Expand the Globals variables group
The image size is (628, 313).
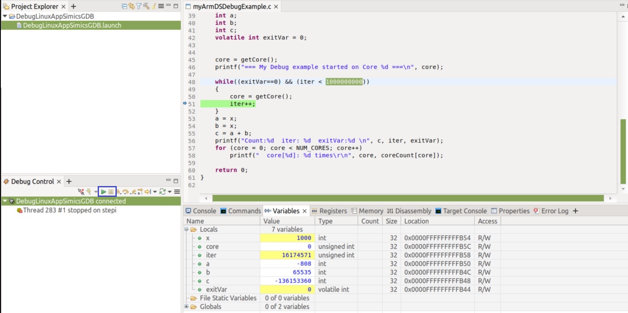click(x=186, y=307)
